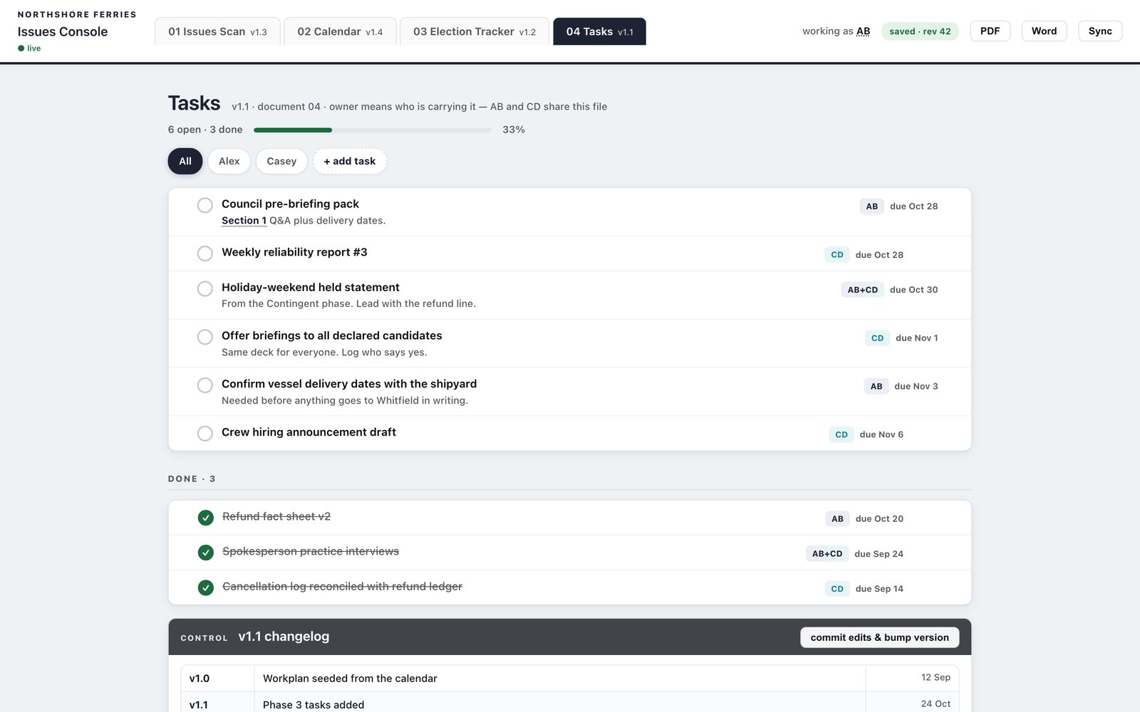Show All tasks filter
This screenshot has height=712, width=1140.
(185, 162)
